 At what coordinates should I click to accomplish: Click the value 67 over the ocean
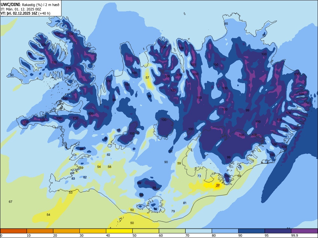(x=10, y=202)
